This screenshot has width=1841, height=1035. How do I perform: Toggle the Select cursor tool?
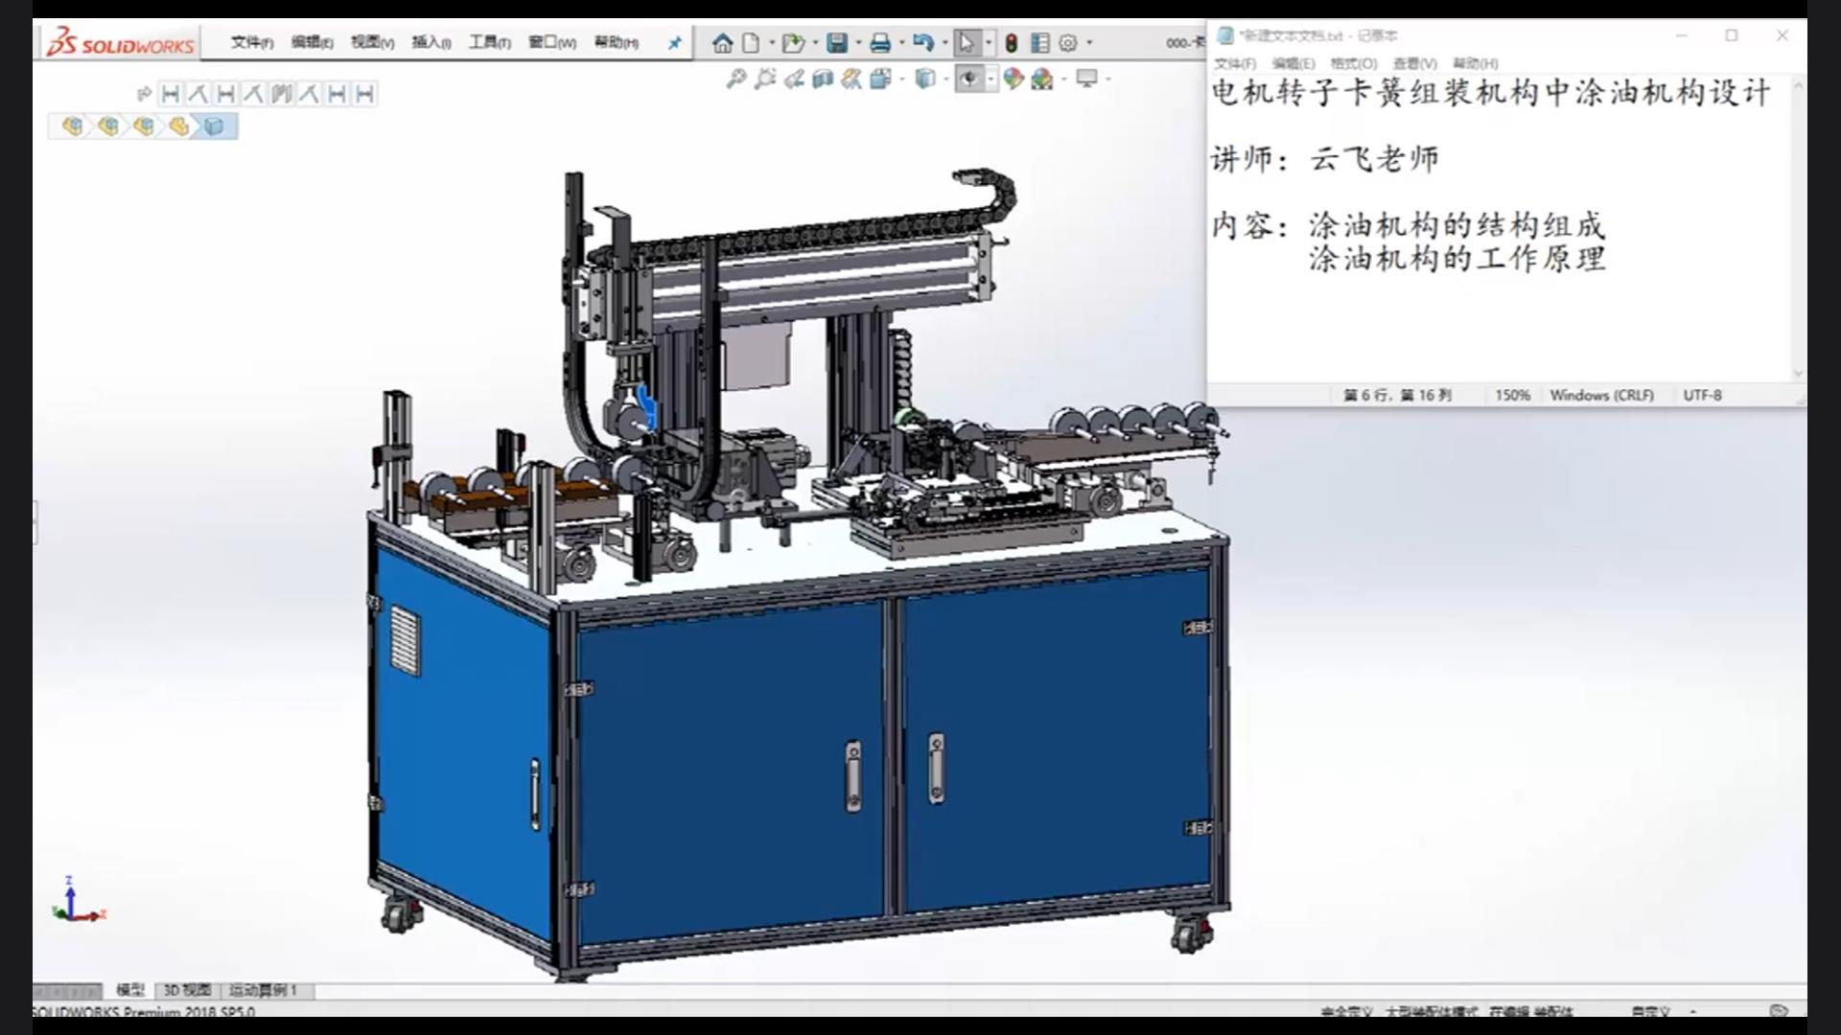pyautogui.click(x=967, y=43)
